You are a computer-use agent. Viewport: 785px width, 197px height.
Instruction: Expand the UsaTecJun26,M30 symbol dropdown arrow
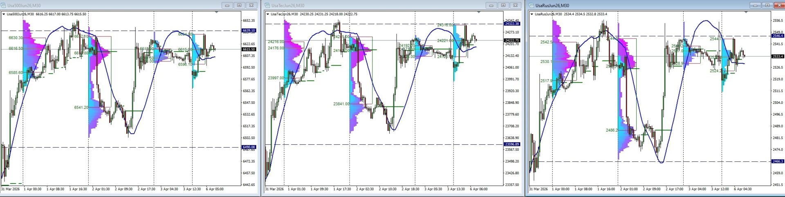click(268, 14)
